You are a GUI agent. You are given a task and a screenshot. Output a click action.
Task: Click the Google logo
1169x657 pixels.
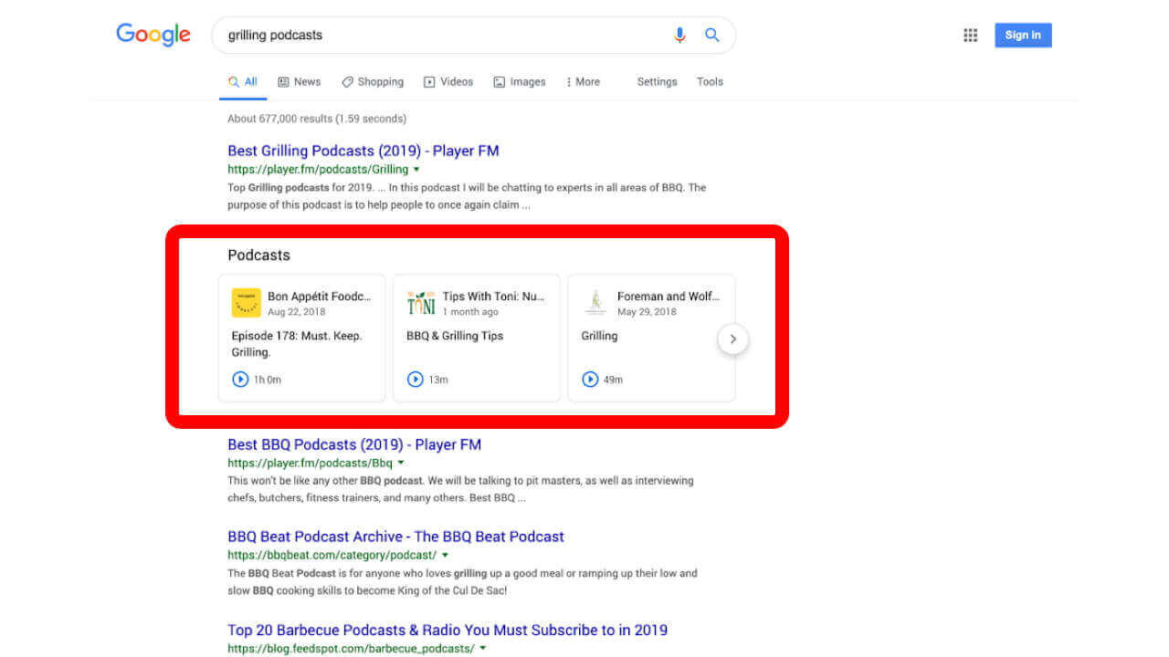(153, 35)
